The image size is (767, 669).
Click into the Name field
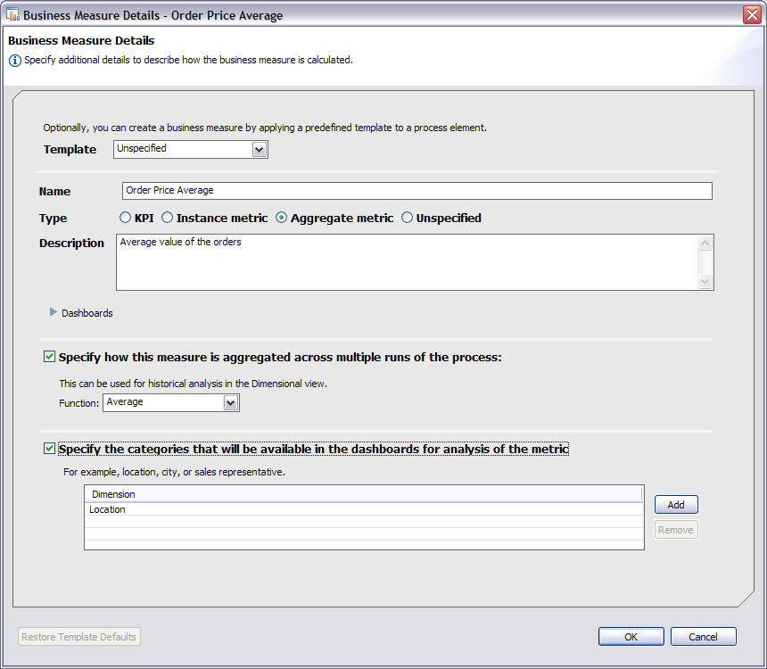click(x=416, y=190)
